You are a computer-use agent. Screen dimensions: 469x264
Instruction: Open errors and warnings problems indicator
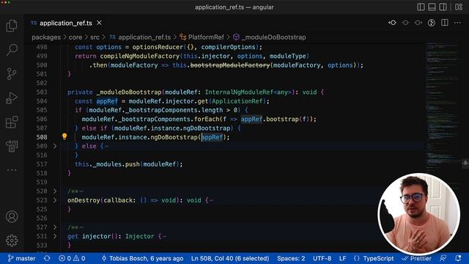[72, 258]
